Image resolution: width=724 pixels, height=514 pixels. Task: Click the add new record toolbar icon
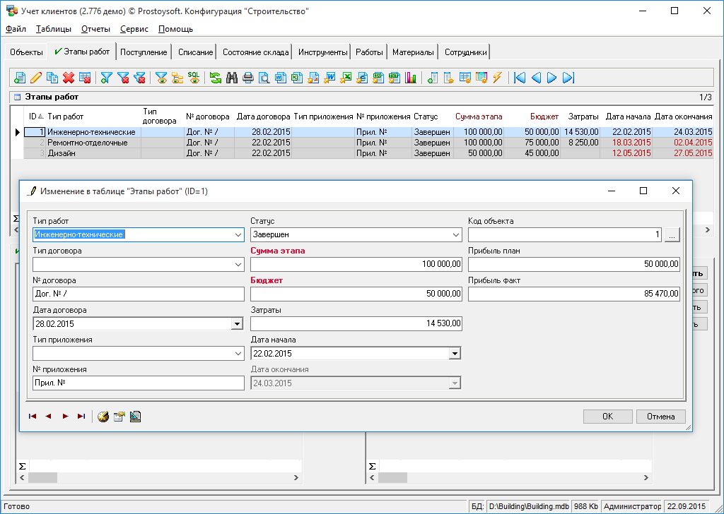19,78
